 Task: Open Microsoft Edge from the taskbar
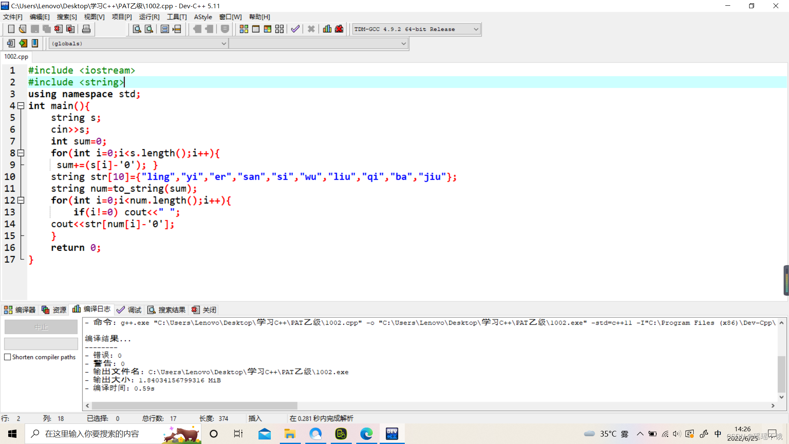pyautogui.click(x=366, y=434)
